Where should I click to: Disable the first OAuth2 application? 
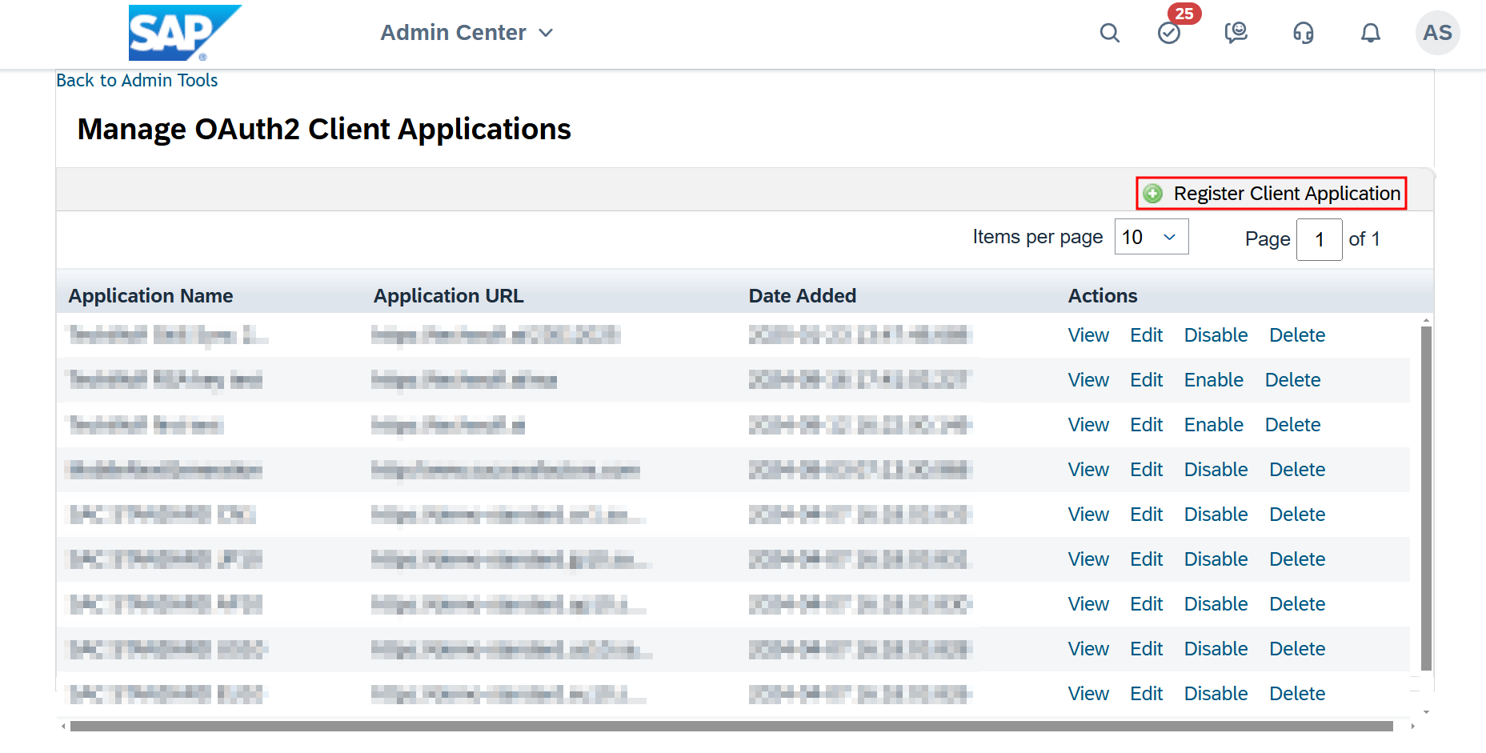click(x=1216, y=334)
